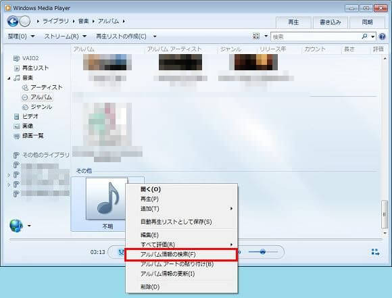Image resolution: width=392 pixels, height=298 pixels.
Task: Select the large blurred album cover thumbnail
Action: coord(107,124)
